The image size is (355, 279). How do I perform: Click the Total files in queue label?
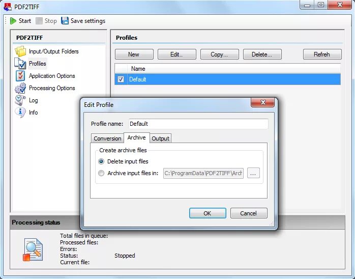coord(84,236)
